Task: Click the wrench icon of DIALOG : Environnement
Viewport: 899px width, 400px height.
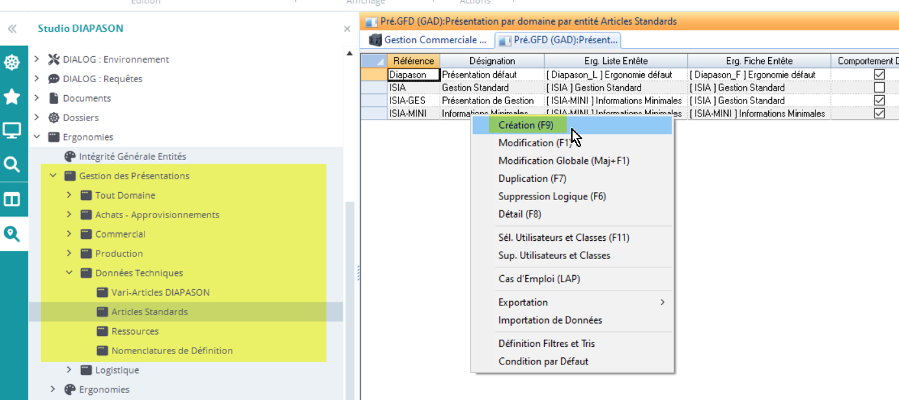Action: coord(54,60)
